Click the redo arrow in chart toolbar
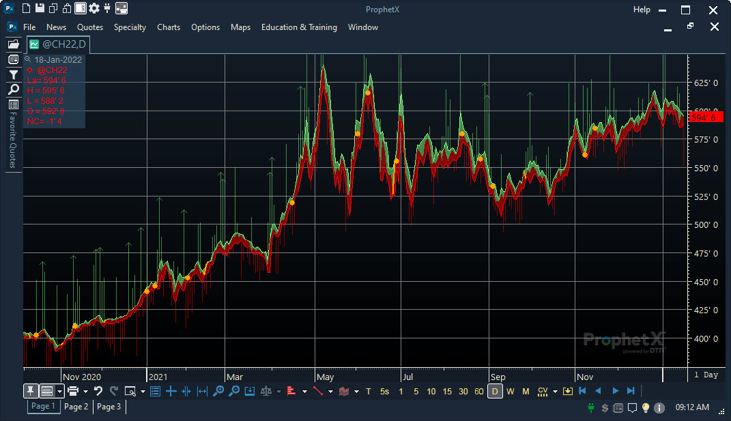This screenshot has height=421, width=731. (114, 391)
